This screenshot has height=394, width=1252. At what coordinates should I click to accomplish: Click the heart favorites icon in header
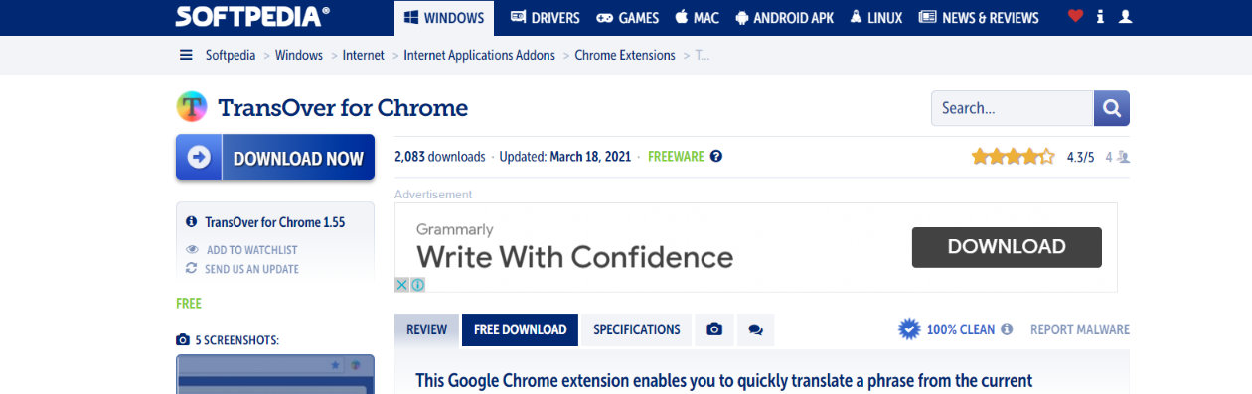(x=1075, y=17)
